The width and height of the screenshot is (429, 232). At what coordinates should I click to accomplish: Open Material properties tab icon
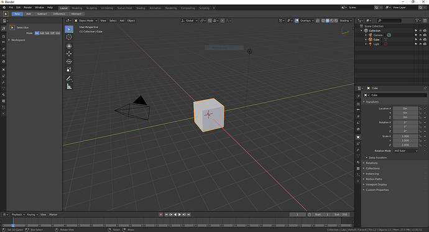click(x=358, y=162)
